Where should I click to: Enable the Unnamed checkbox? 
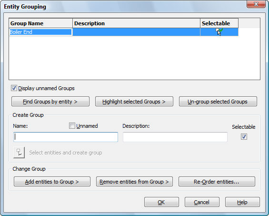pos(72,126)
